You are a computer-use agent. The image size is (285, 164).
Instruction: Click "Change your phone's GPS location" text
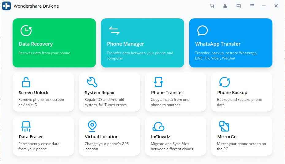[107, 146]
